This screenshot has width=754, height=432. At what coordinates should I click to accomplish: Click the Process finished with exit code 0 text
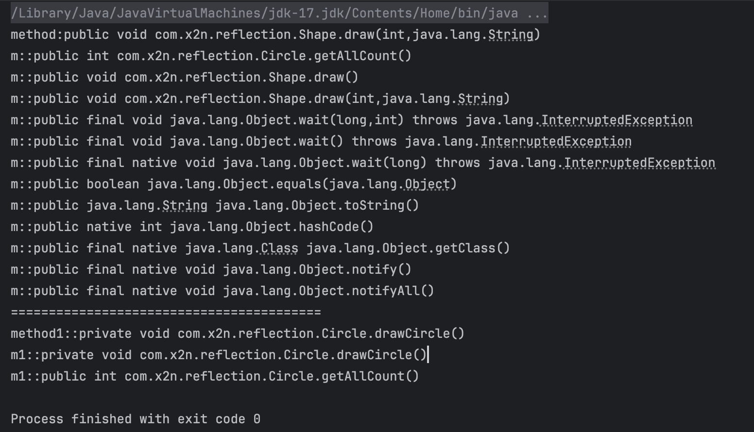[x=136, y=419]
